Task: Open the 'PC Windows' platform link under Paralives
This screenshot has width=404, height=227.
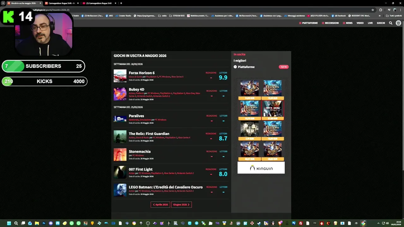Action: coord(160,120)
